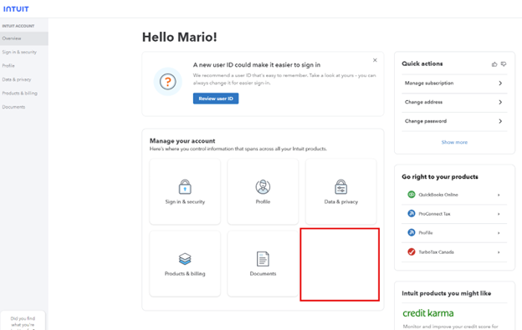Screen dimensions: 522x330
Task: Open Overview in the sidebar
Action: (x=24, y=38)
